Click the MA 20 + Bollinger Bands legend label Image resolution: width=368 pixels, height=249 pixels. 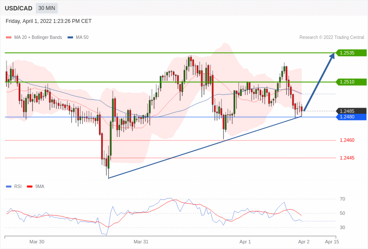click(x=38, y=38)
